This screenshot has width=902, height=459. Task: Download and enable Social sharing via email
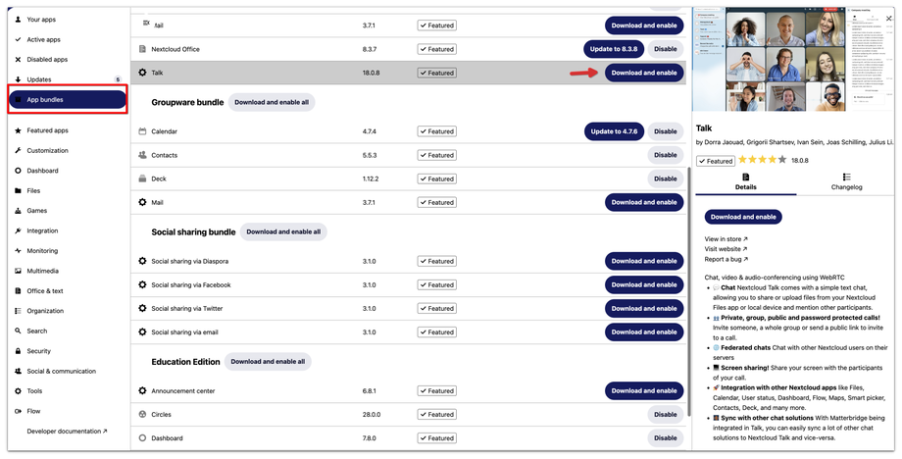(x=644, y=331)
